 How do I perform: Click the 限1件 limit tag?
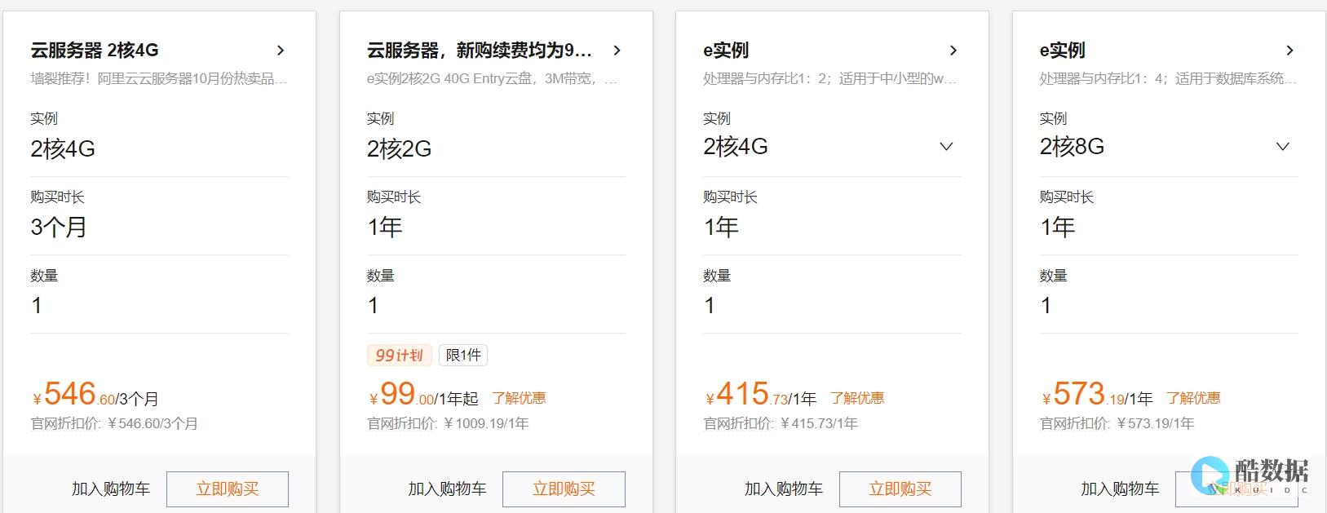[463, 356]
